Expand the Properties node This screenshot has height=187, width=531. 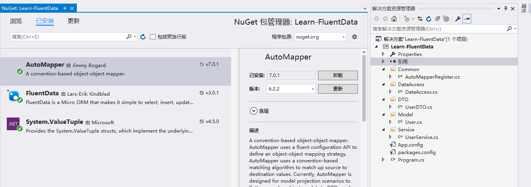pos(383,54)
